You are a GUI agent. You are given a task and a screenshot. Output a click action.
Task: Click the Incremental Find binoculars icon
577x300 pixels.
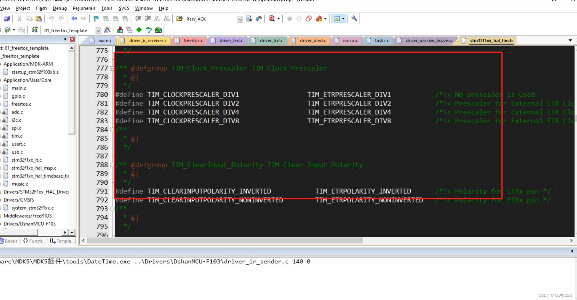pos(259,19)
